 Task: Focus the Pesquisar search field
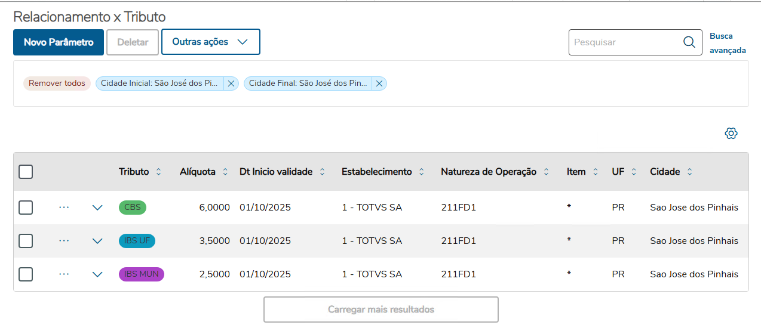(x=624, y=42)
